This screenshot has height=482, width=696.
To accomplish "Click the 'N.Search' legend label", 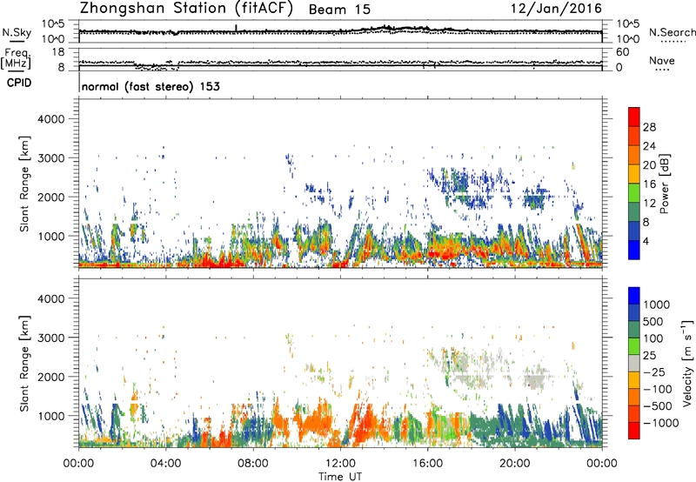I will point(673,32).
